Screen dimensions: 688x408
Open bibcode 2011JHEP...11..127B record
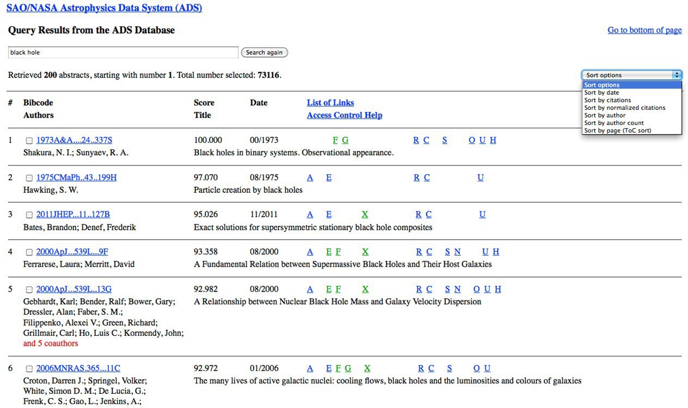tap(73, 215)
